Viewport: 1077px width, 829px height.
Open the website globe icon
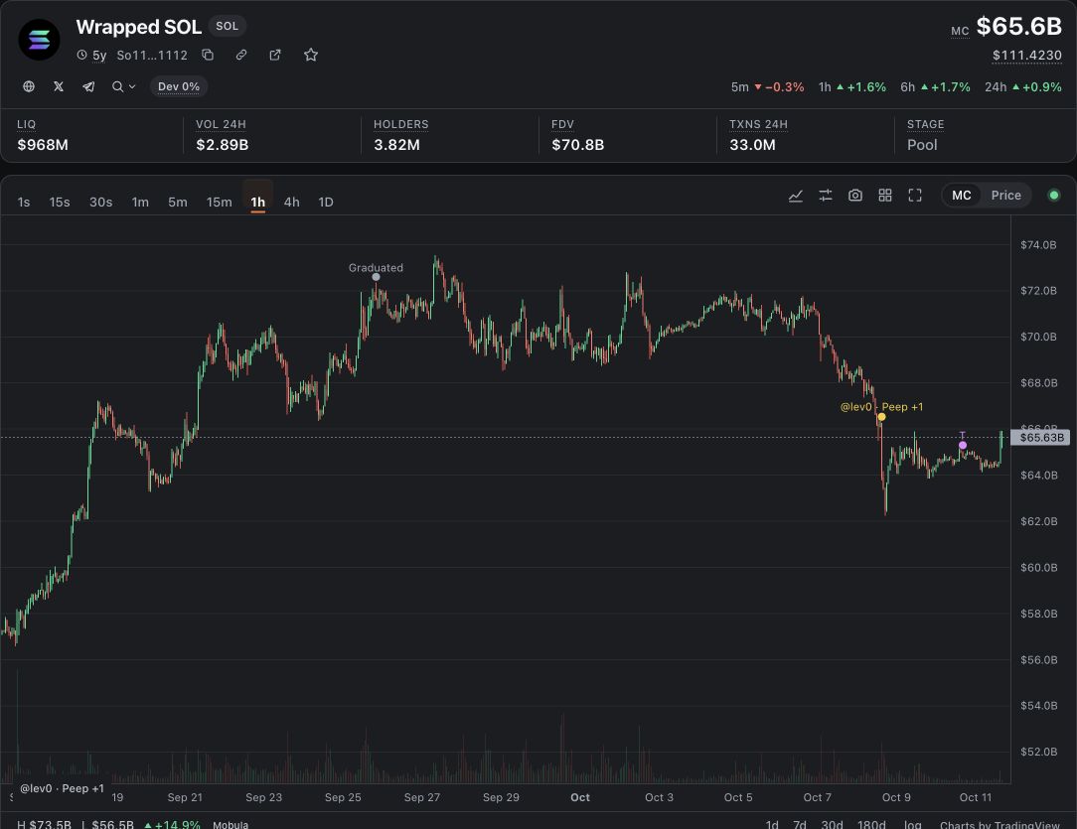(29, 86)
